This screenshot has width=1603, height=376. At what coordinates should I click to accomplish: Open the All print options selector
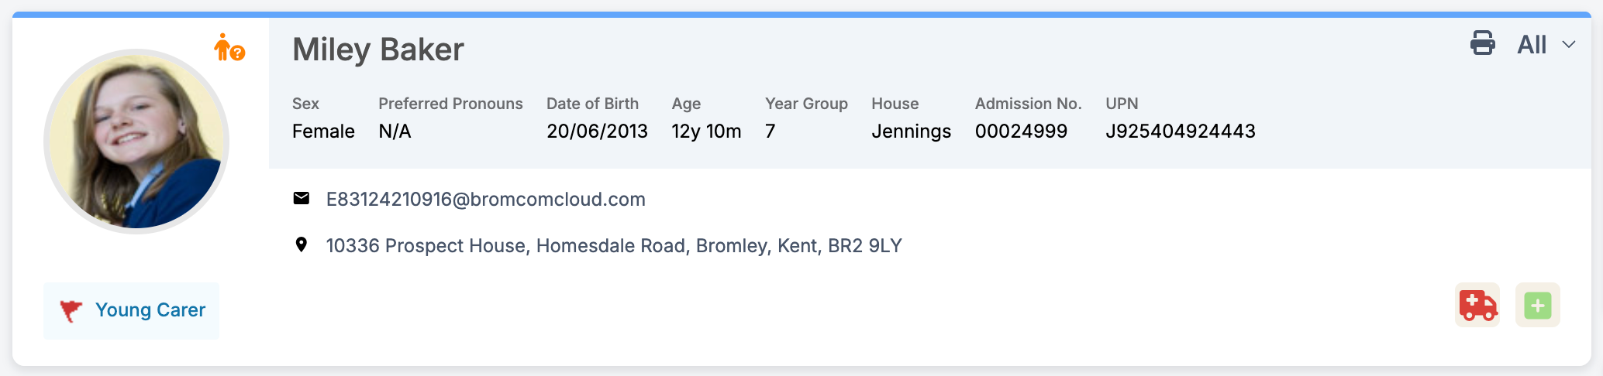1546,45
